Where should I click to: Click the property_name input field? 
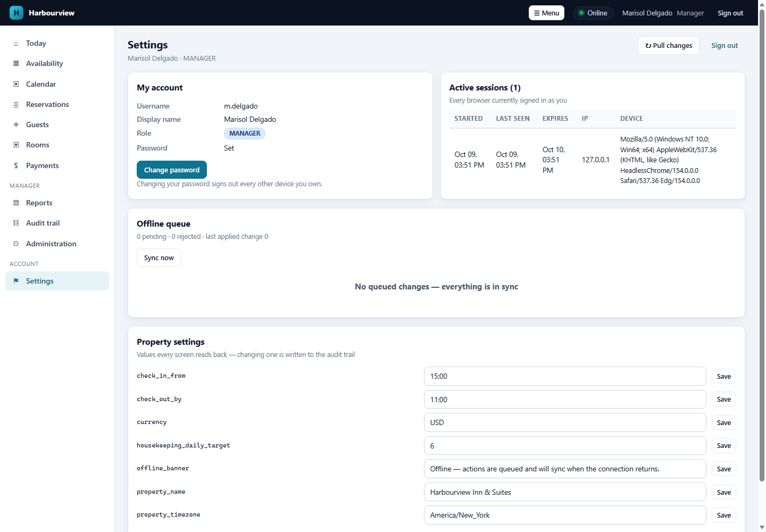point(565,492)
